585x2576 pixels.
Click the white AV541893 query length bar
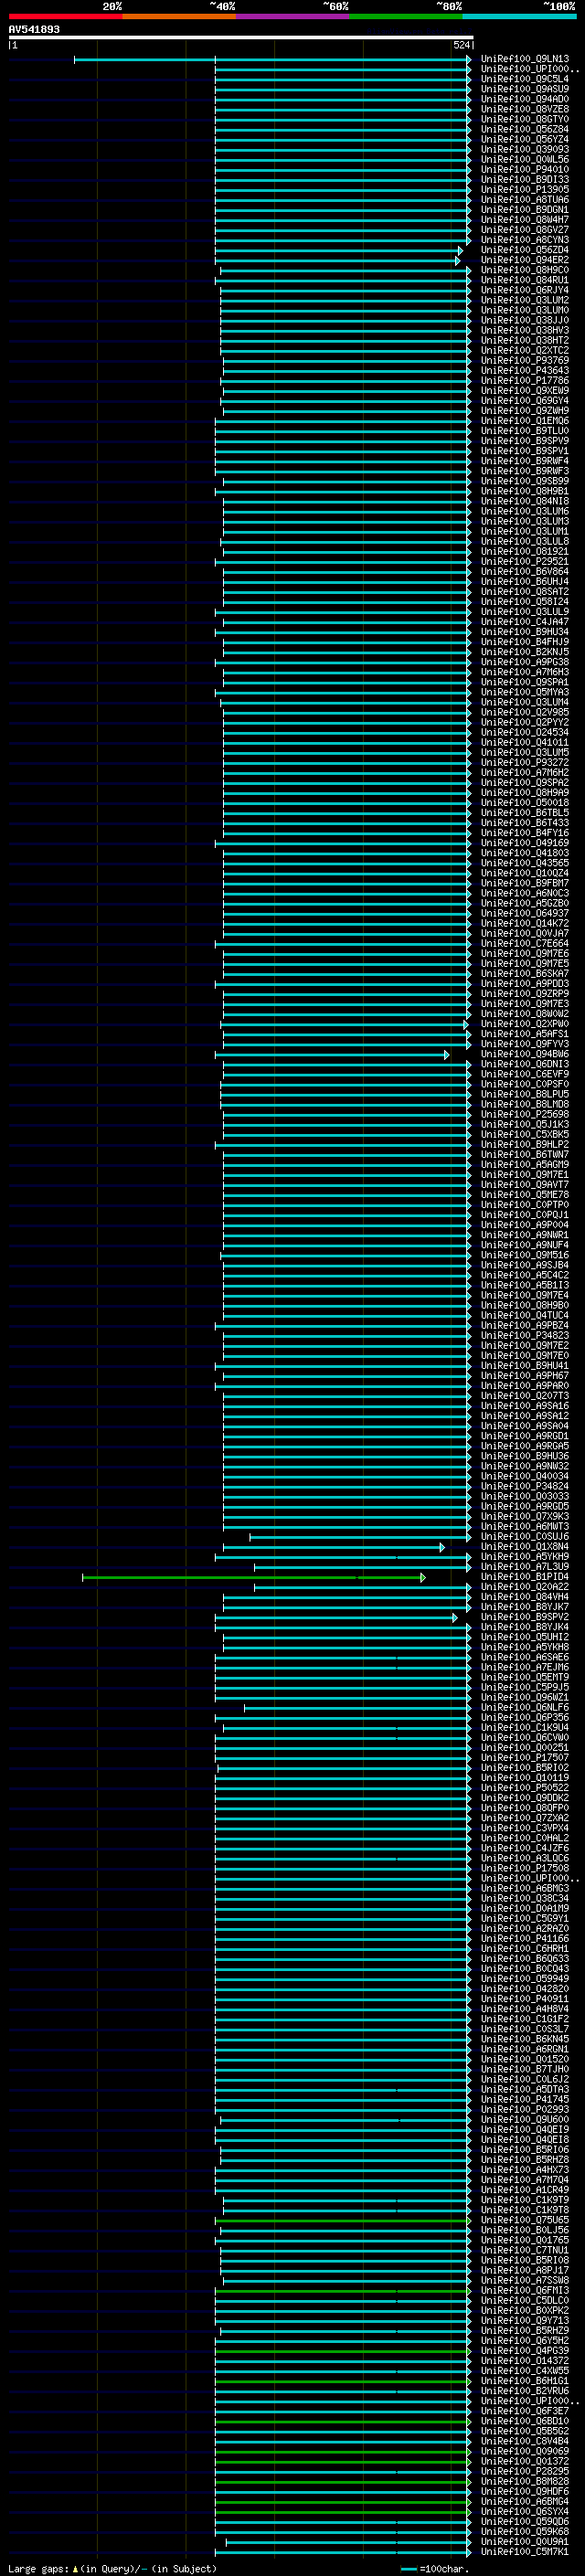tap(241, 37)
